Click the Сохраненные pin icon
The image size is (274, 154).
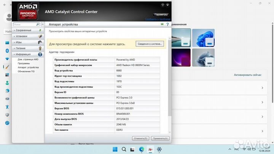click(x=40, y=30)
